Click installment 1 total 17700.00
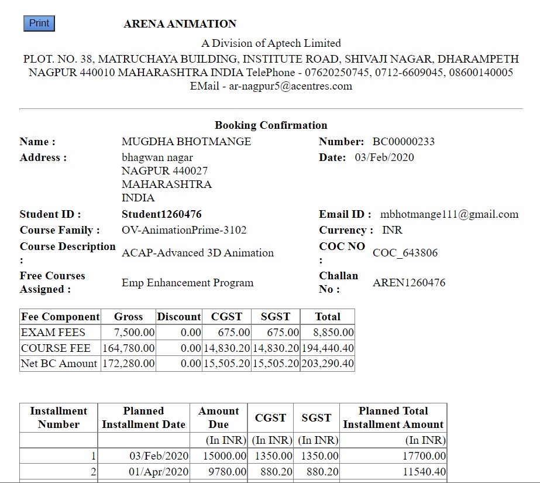Image resolution: width=540 pixels, height=483 pixels. [424, 456]
